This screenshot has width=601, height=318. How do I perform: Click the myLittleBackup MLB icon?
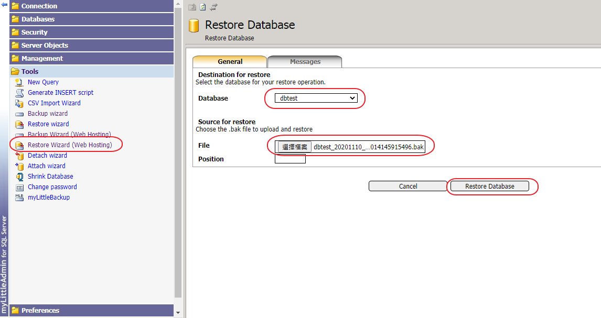point(19,198)
